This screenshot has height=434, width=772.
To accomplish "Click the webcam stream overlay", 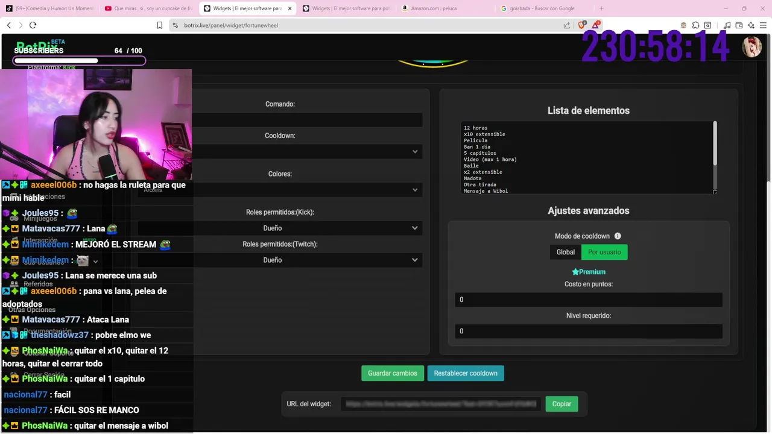I will pyautogui.click(x=96, y=124).
